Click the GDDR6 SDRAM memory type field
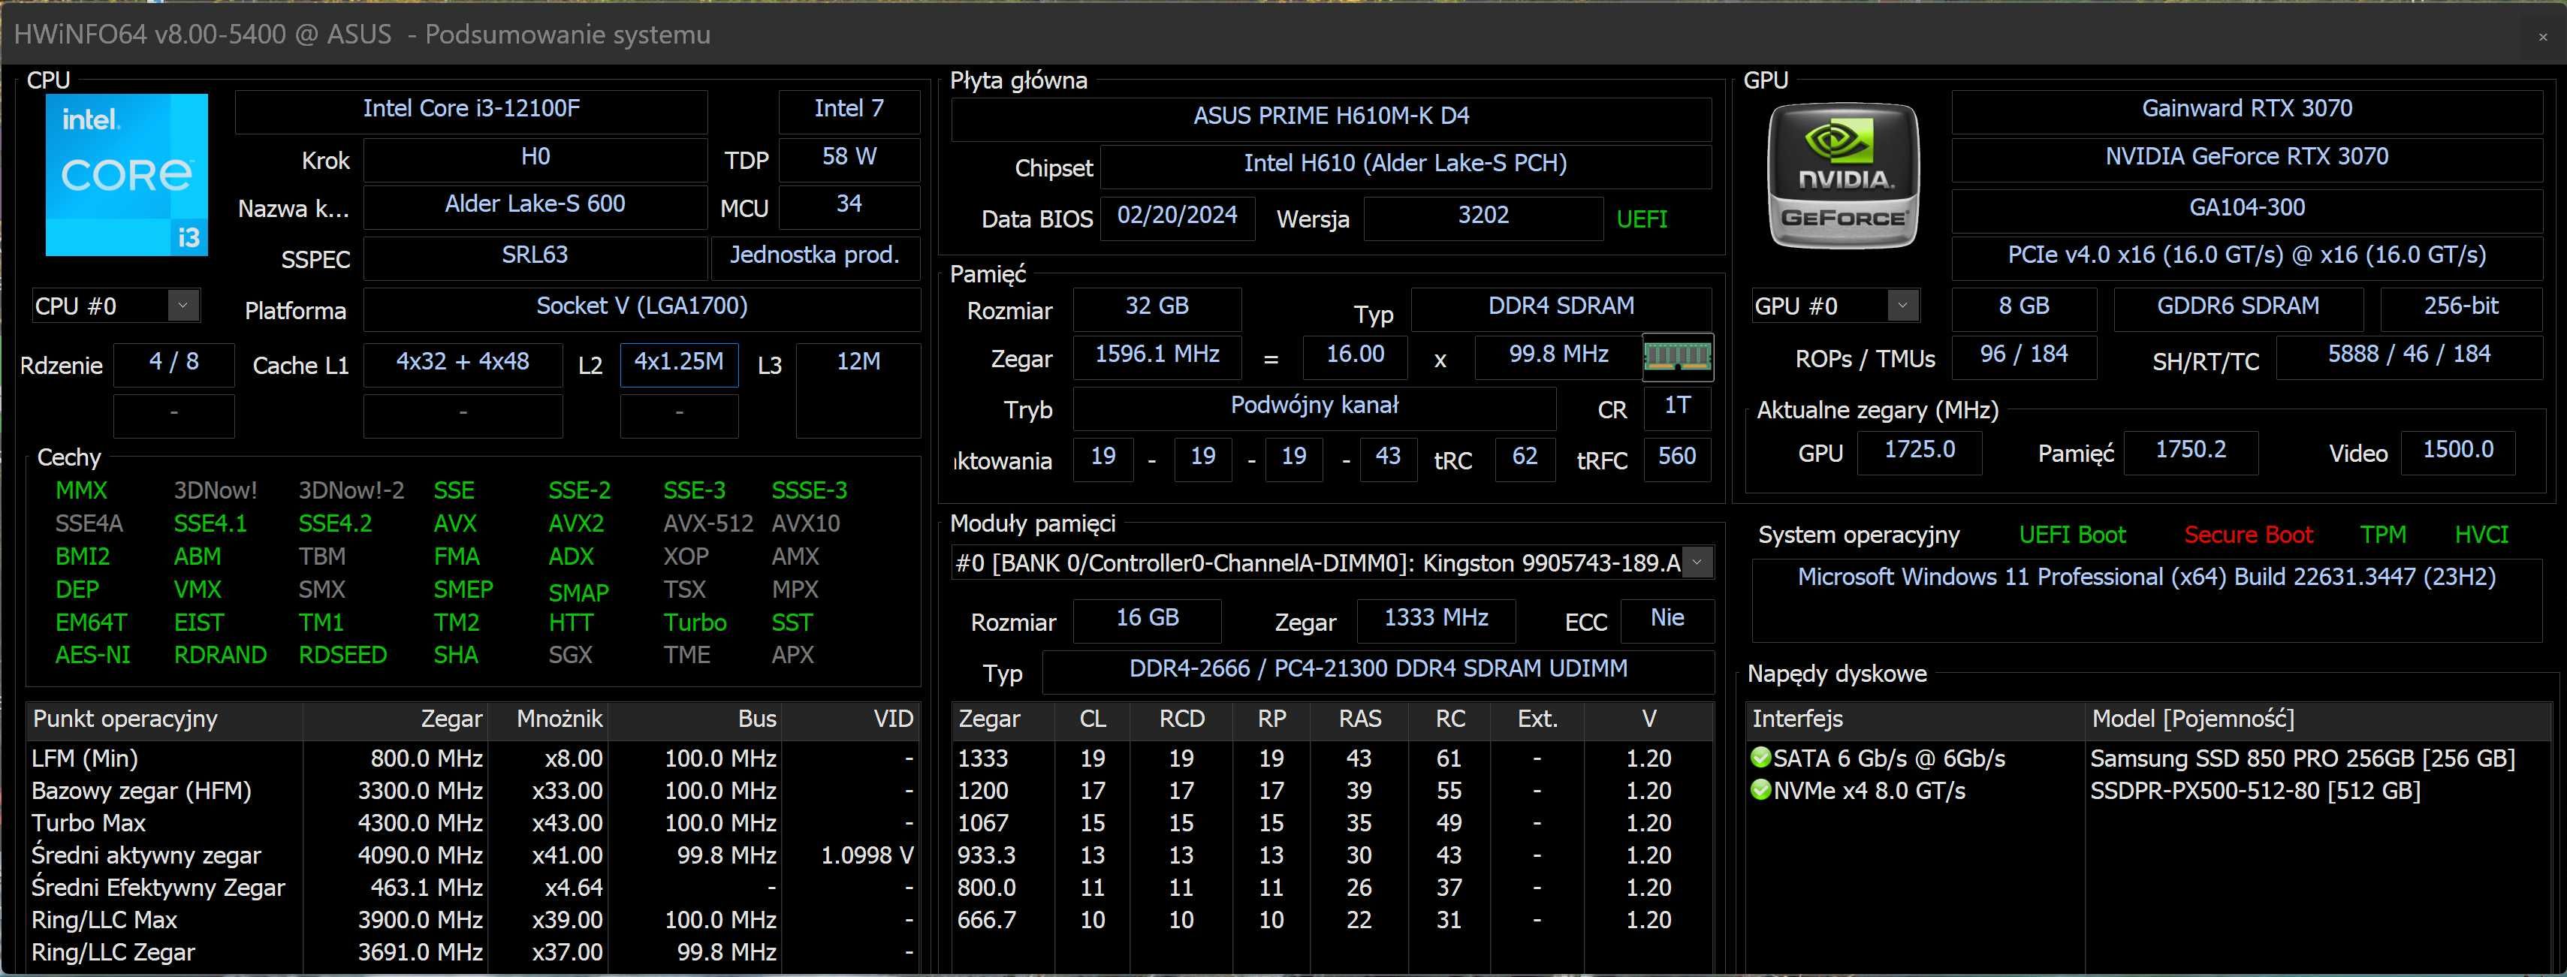This screenshot has width=2567, height=977. (x=2238, y=308)
